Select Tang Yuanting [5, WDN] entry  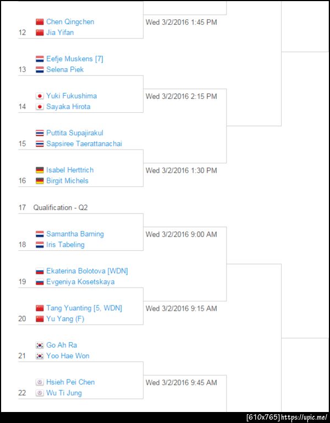84,308
